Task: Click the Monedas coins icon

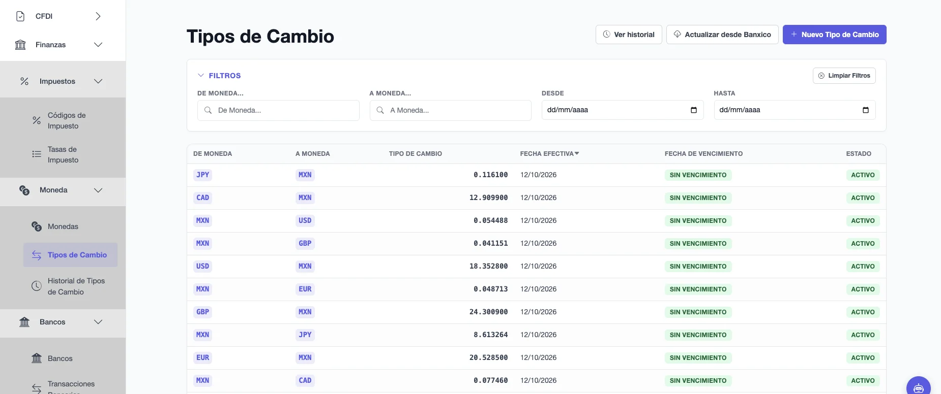Action: (37, 226)
